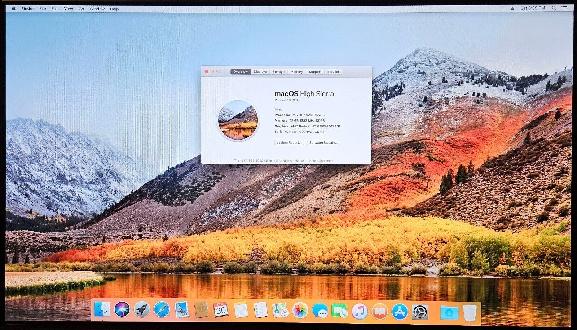Open the Mail stamp icon
The image size is (577, 330).
click(x=181, y=309)
